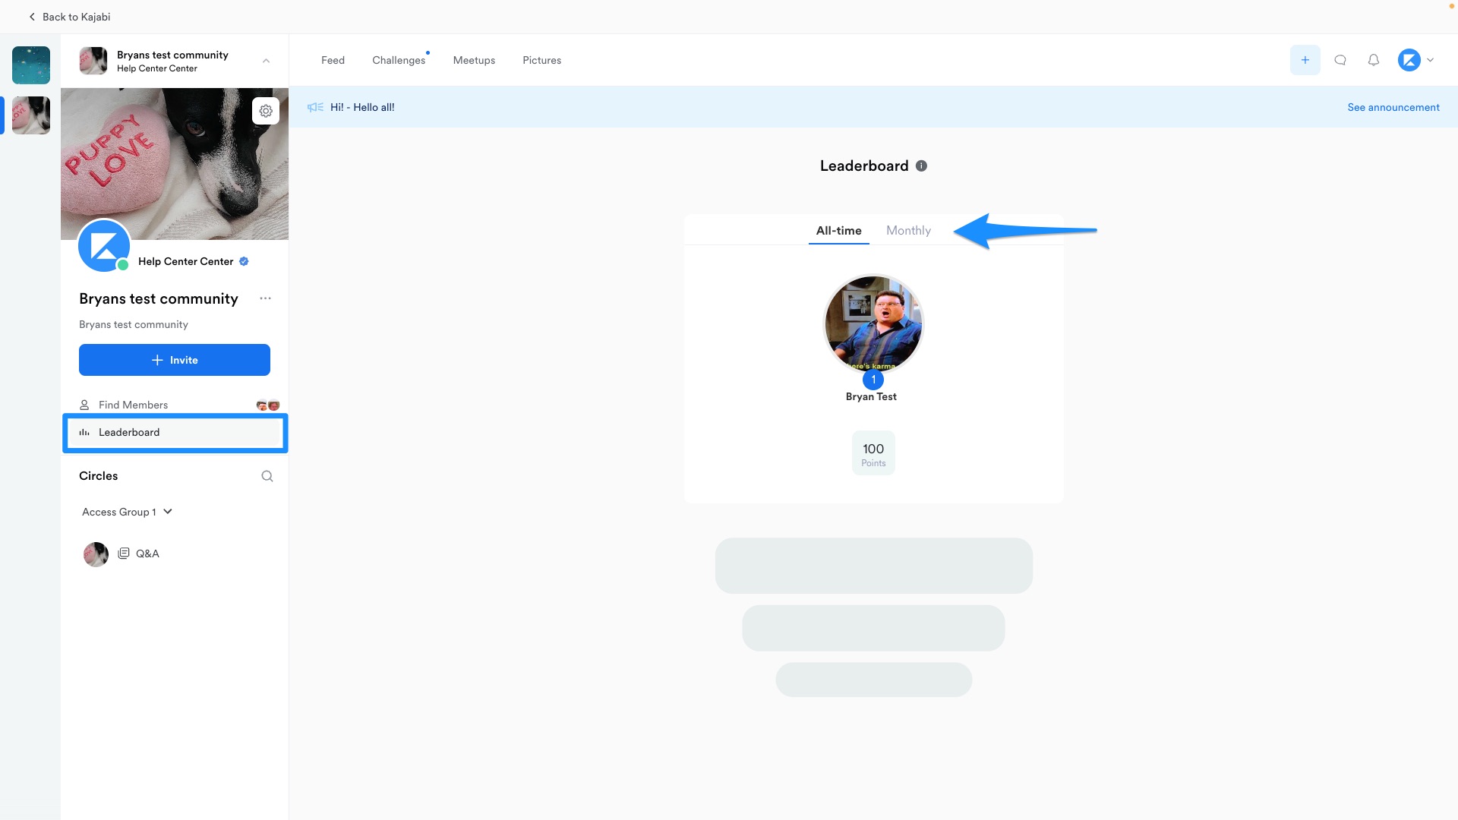Viewport: 1458px width, 820px height.
Task: Click the new post plus icon
Action: [1305, 60]
